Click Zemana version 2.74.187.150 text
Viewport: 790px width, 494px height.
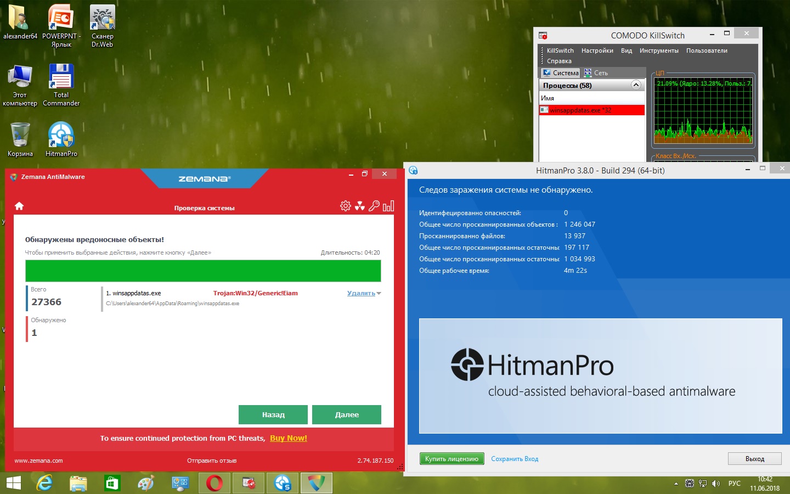coord(375,461)
